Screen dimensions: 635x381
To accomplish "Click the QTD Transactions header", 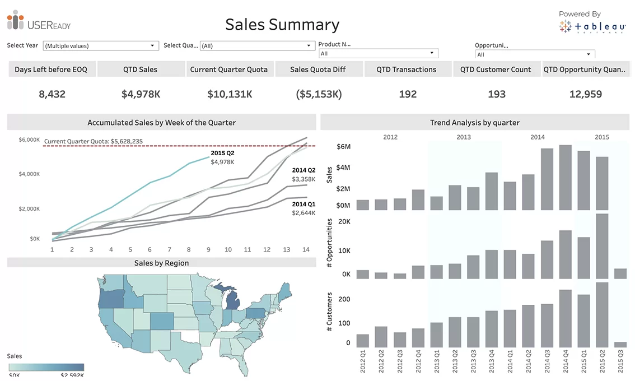I will pos(407,69).
